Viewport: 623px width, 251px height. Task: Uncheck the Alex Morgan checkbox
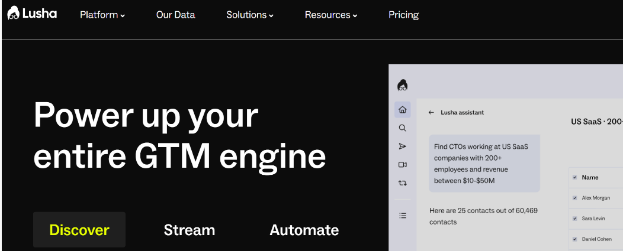click(x=574, y=198)
